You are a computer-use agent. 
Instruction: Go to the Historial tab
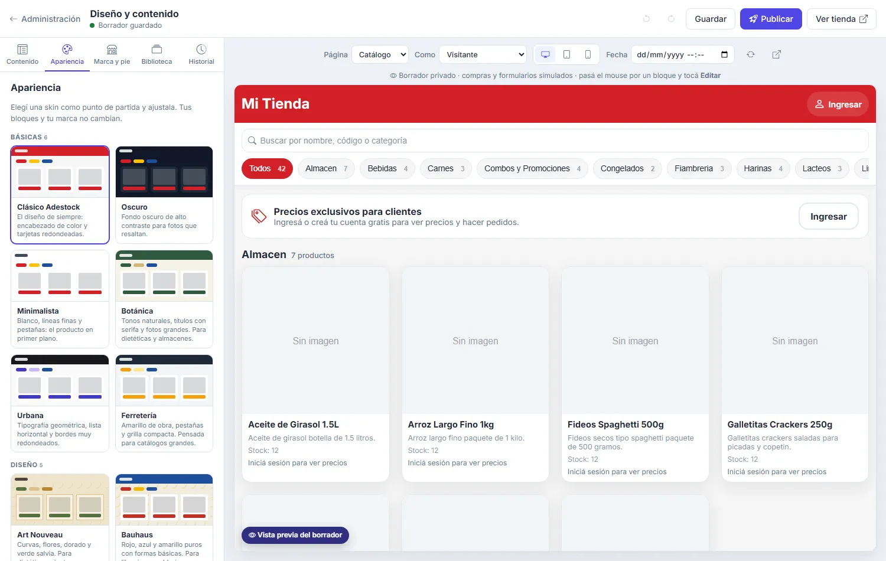[201, 54]
